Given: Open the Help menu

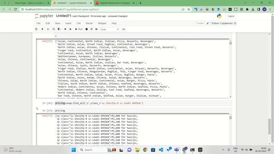Looking at the screenshot, I should (x=114, y=23).
